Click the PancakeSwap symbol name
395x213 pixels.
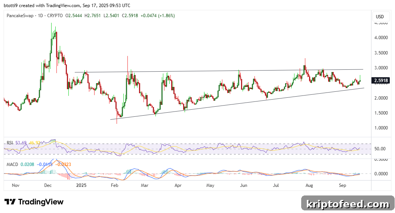click(x=20, y=16)
